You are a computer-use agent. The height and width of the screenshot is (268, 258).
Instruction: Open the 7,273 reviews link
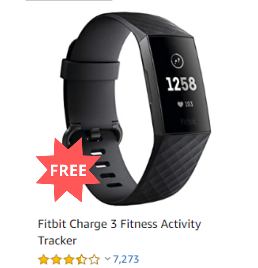tap(126, 259)
